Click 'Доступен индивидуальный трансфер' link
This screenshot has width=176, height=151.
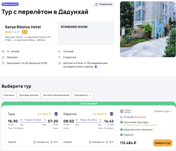coord(140,125)
